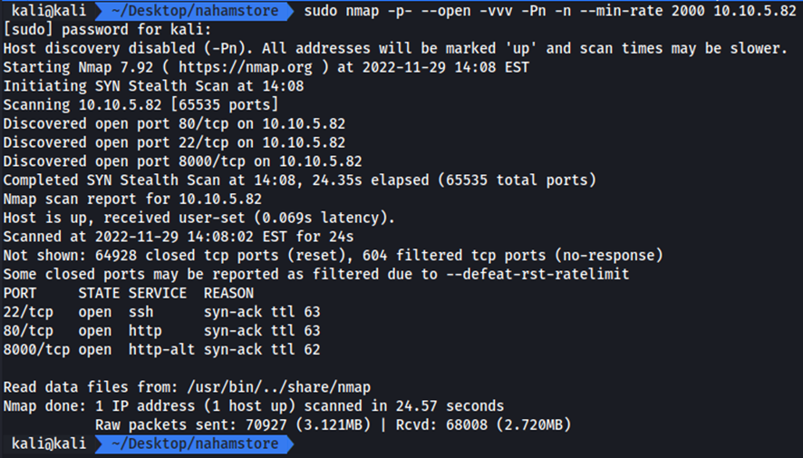Click the 'Discovered open port 8000/tcp' line
Image resolution: width=803 pixels, height=458 pixels.
coord(182,161)
